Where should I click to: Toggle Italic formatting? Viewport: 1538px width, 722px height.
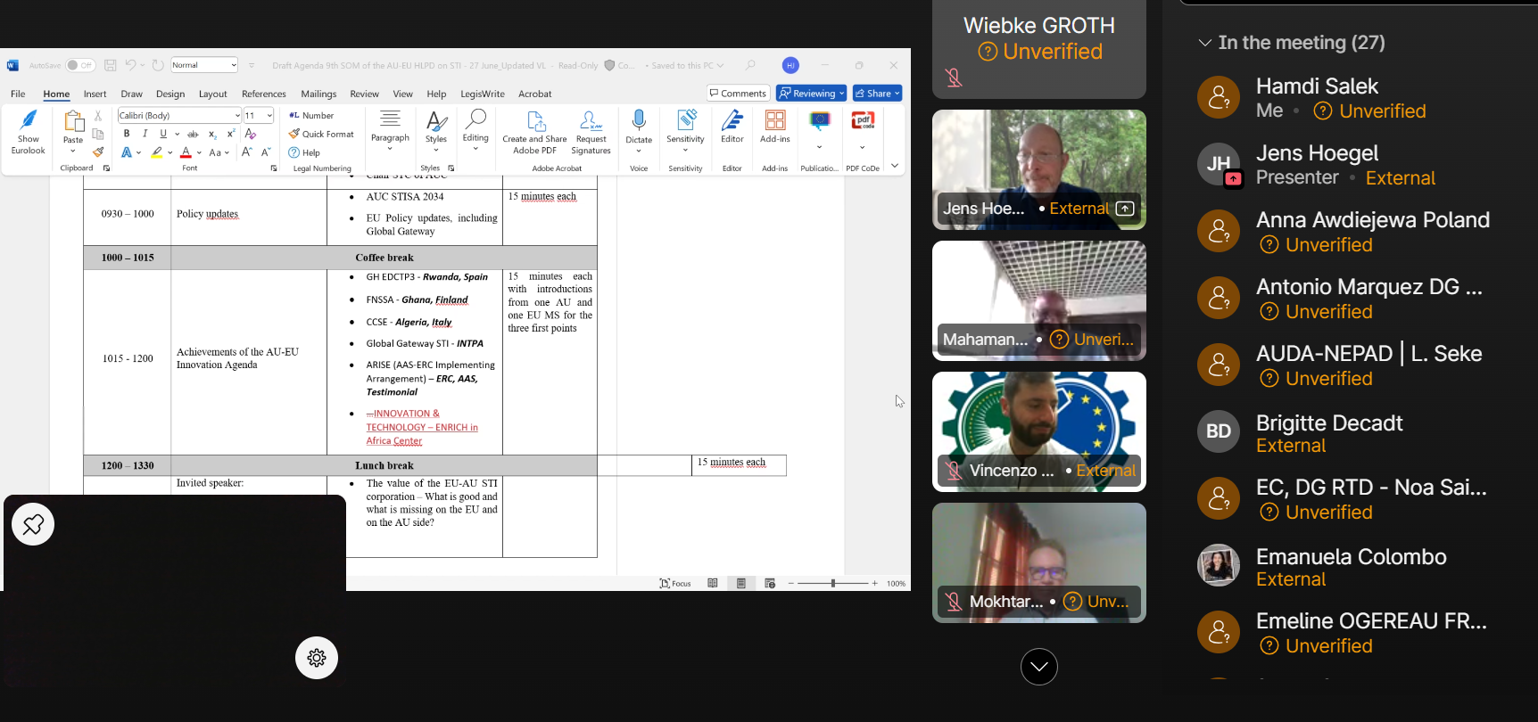tap(145, 134)
